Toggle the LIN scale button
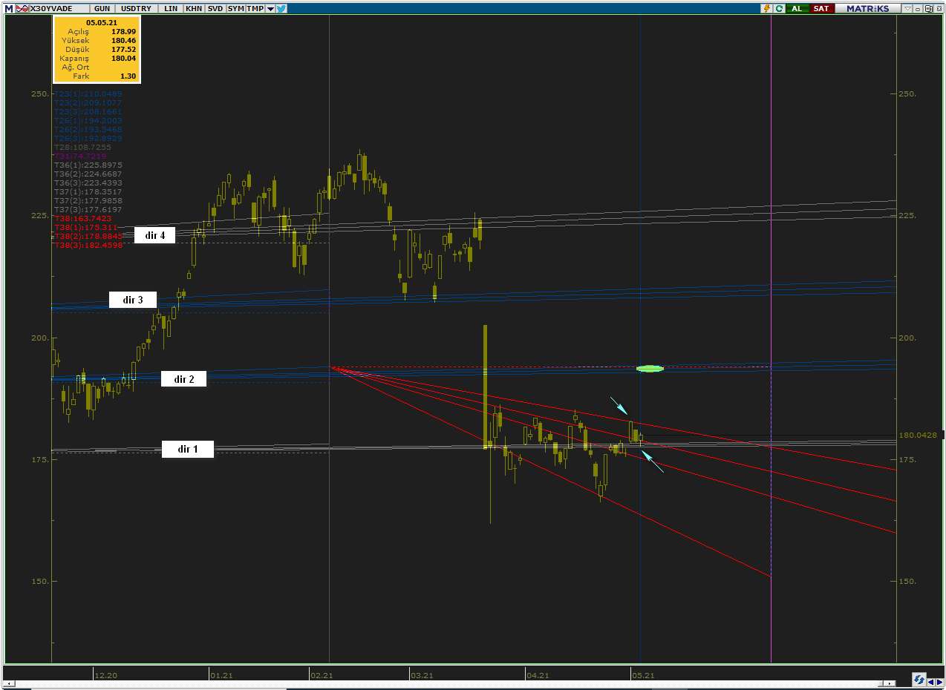 click(171, 9)
